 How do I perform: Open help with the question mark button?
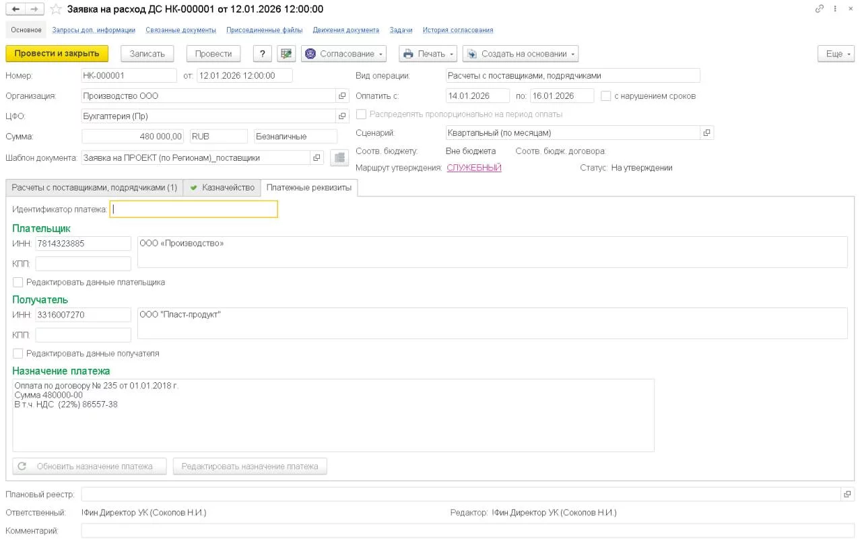point(263,54)
